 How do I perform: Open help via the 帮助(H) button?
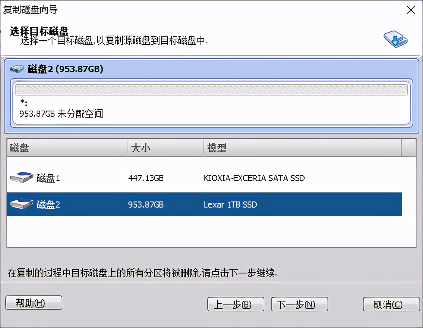tap(33, 302)
